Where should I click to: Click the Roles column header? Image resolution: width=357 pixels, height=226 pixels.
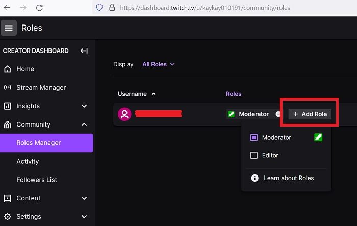(234, 94)
